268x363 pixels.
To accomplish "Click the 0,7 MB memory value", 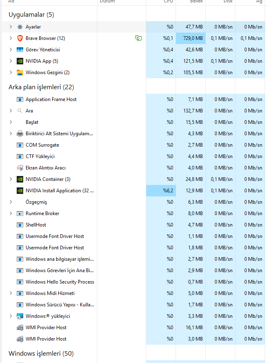I will click(196, 282).
